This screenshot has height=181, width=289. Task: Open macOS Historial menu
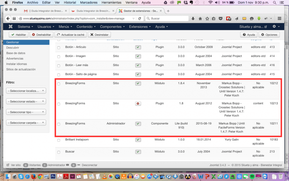pos(70,3)
